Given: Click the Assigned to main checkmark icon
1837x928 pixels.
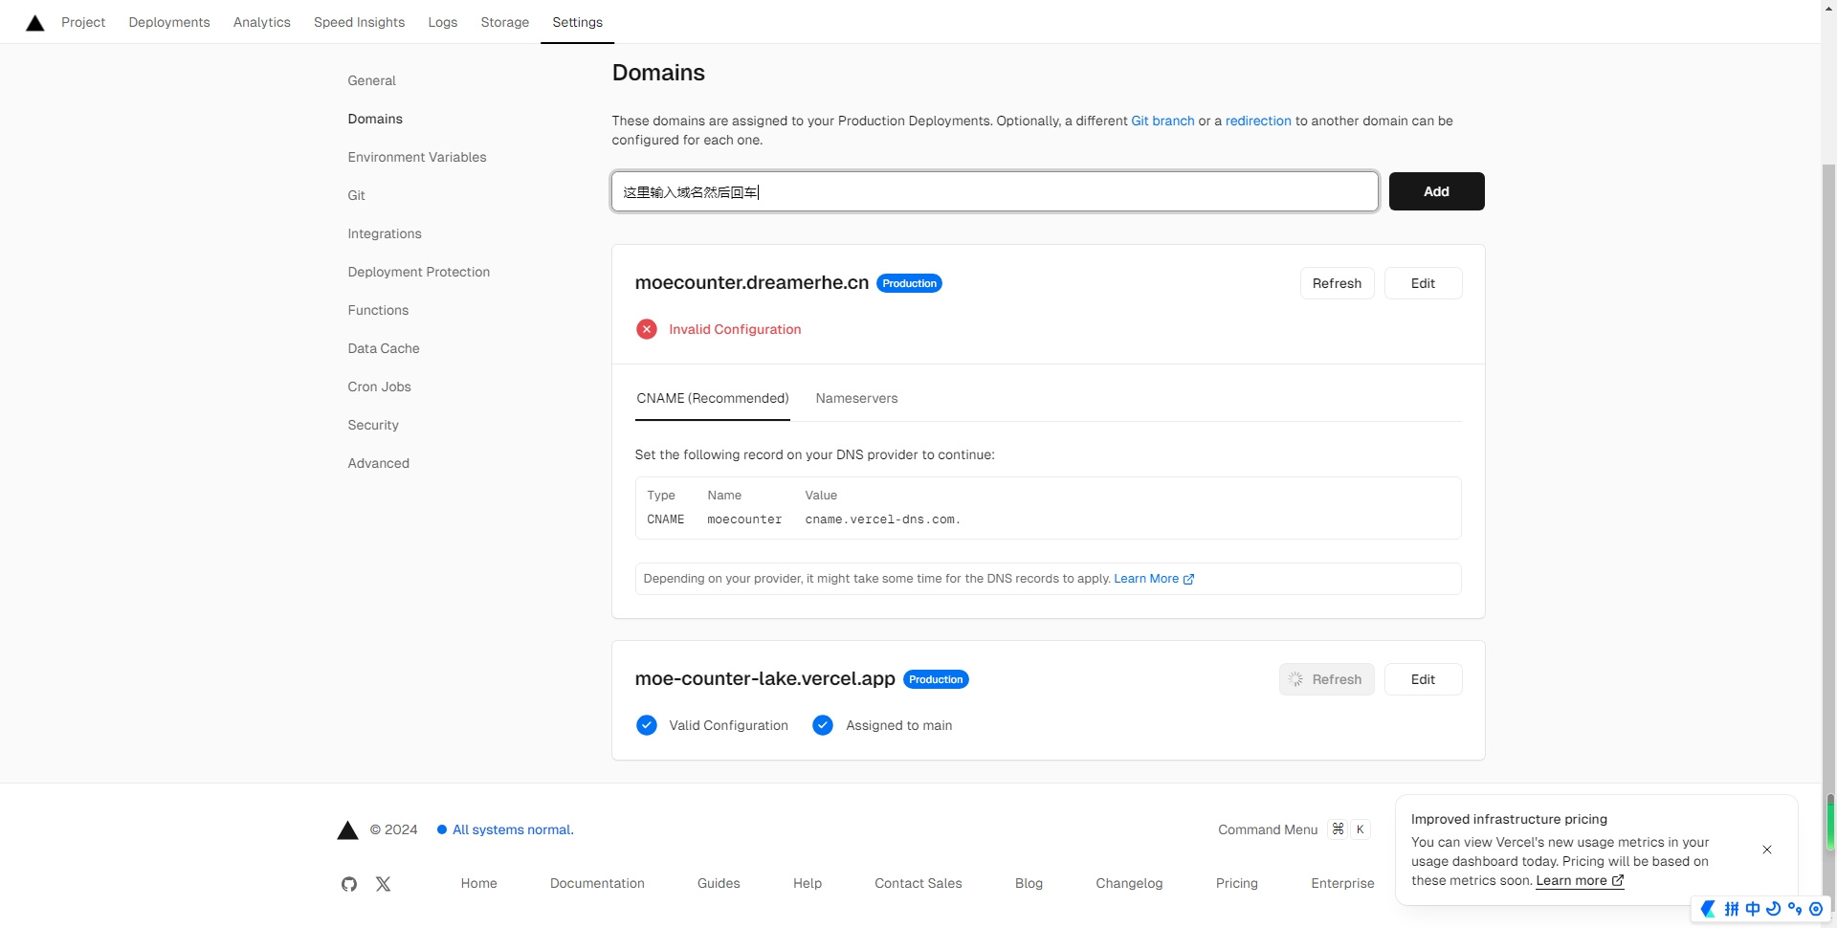Looking at the screenshot, I should coord(823,725).
